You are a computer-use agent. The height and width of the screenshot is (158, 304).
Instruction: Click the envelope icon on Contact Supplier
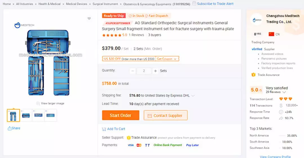(x=149, y=116)
